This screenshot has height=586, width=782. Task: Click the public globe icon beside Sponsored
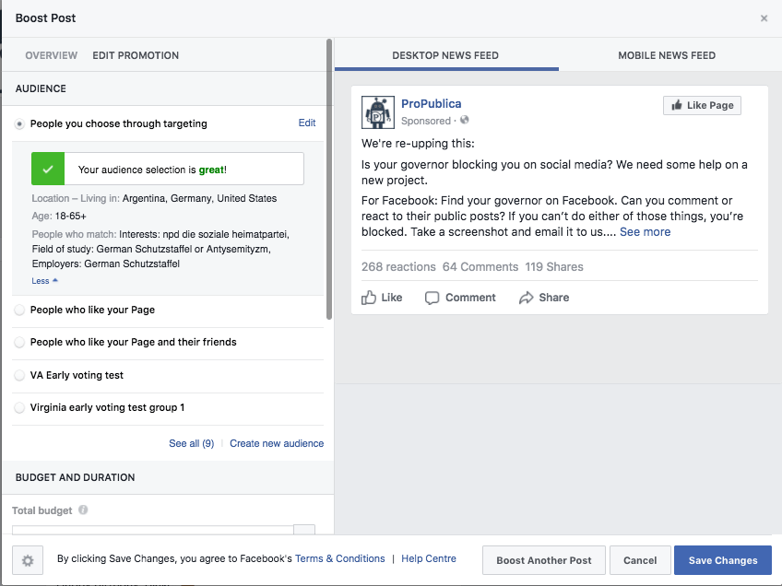click(x=465, y=121)
